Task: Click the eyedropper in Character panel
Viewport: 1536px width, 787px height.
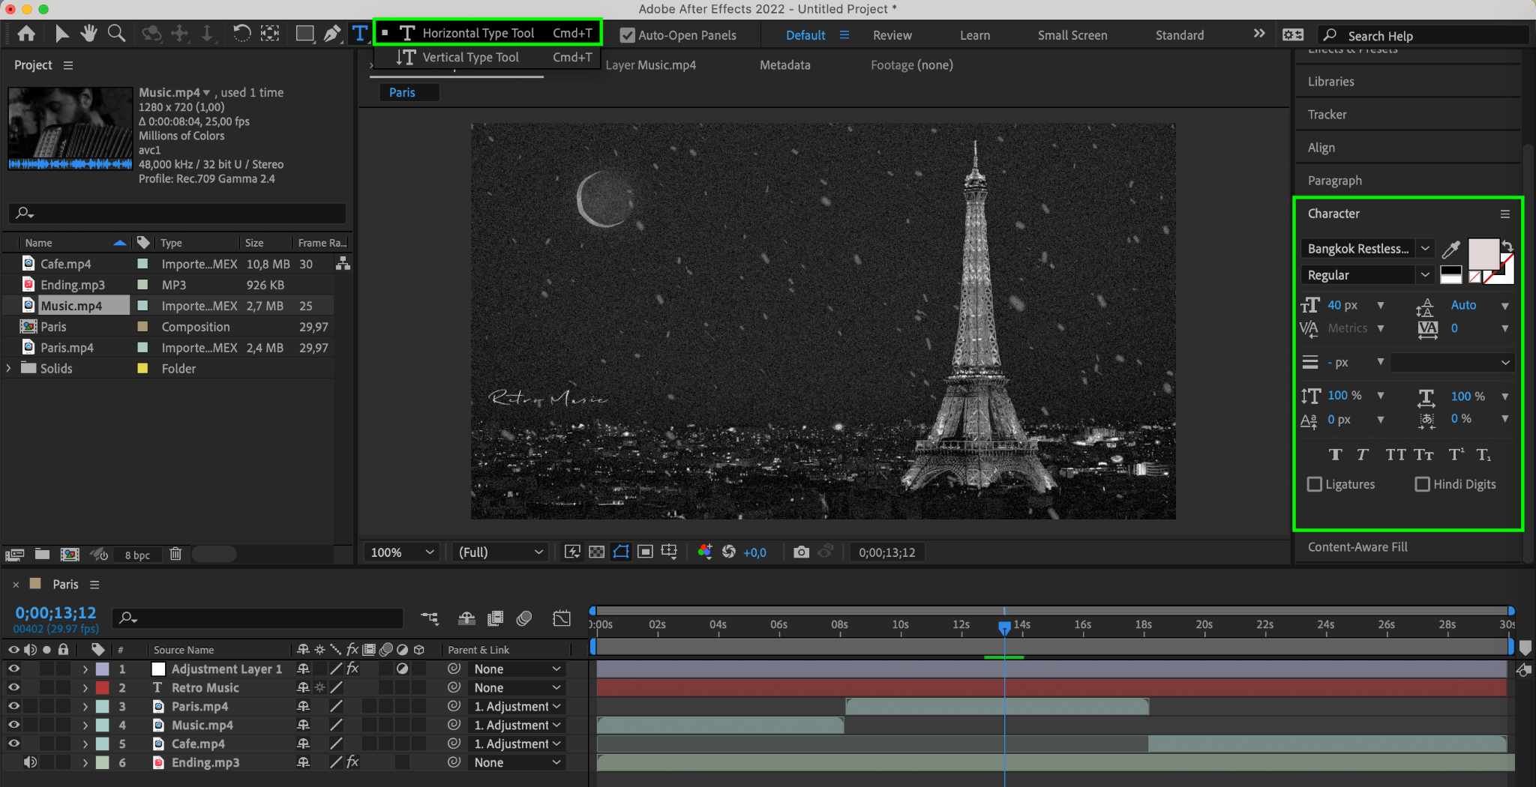Action: click(1451, 250)
